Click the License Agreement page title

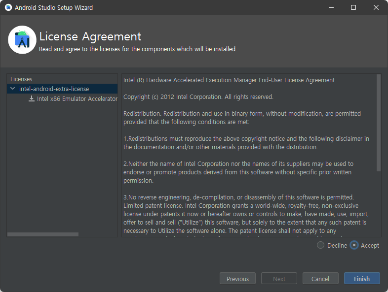pyautogui.click(x=90, y=36)
